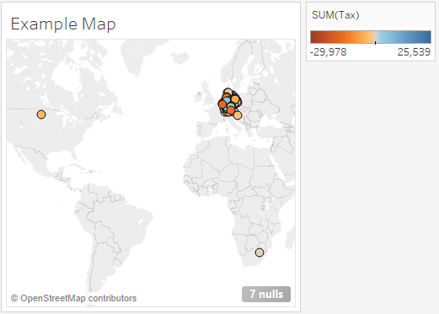Image resolution: width=439 pixels, height=314 pixels.
Task: Select the orange marker on cluster's upper right
Action: [235, 99]
